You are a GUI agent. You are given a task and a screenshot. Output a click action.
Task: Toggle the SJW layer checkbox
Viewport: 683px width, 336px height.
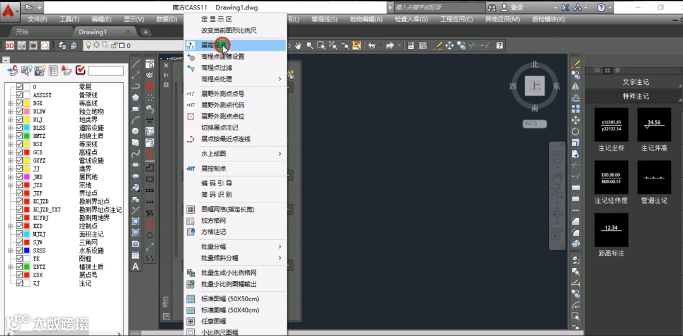click(19, 242)
